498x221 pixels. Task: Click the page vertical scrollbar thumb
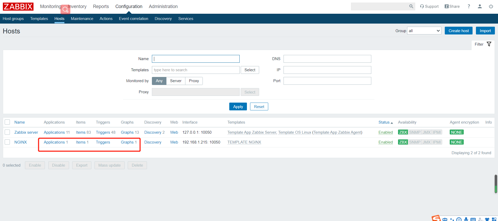click(x=496, y=184)
